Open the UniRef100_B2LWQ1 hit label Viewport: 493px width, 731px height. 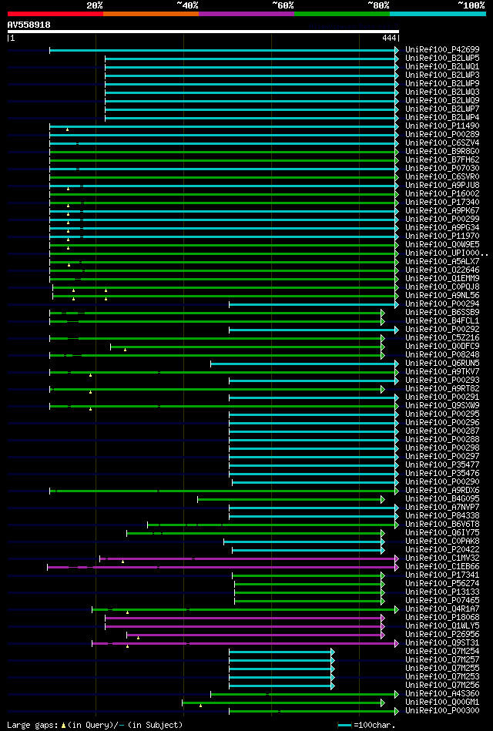pyautogui.click(x=443, y=67)
